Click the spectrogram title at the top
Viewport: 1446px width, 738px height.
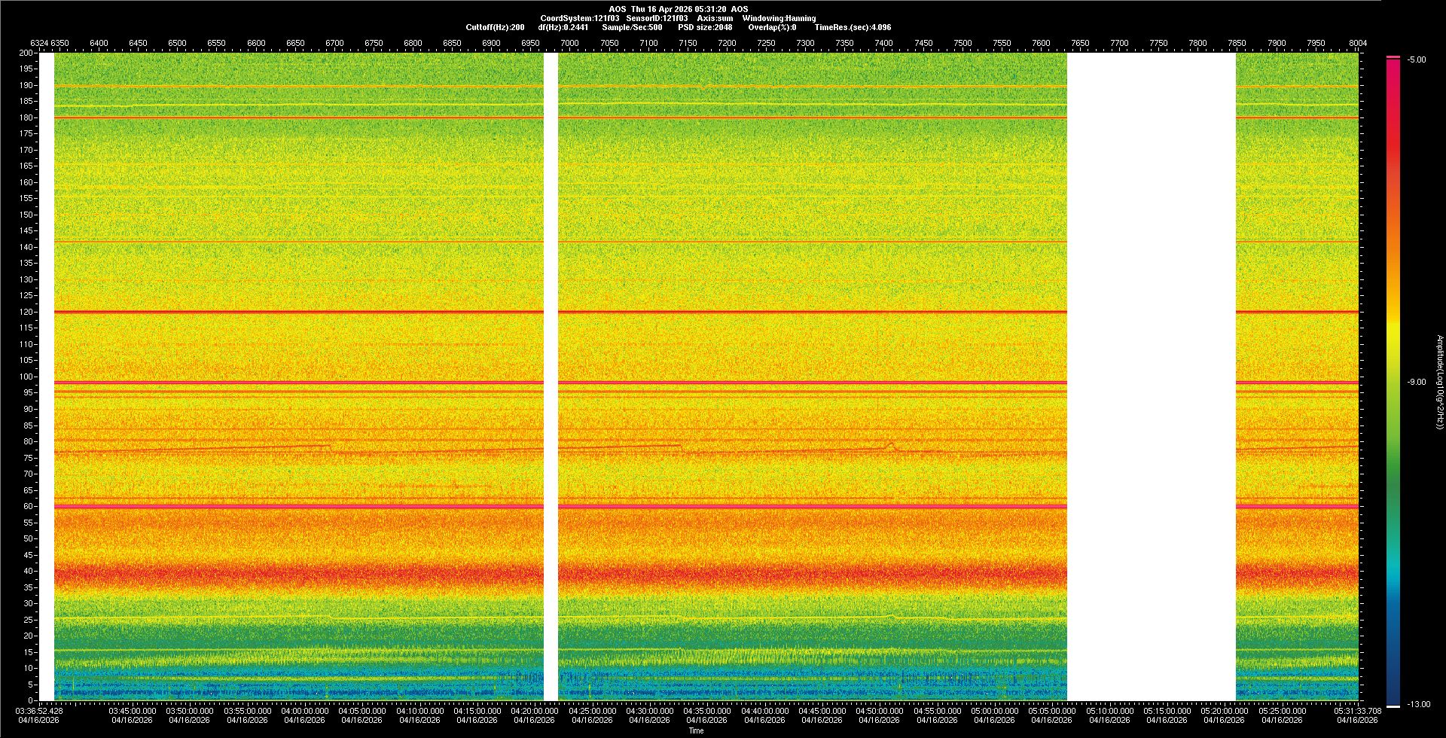pos(678,9)
